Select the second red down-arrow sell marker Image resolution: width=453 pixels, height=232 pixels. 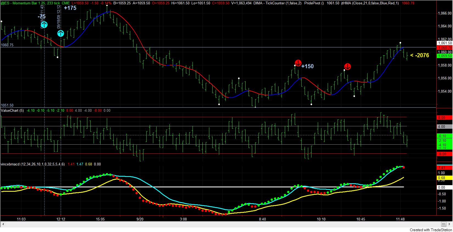click(348, 66)
